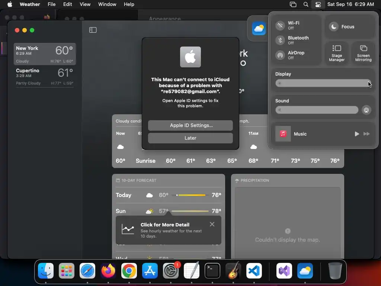The height and width of the screenshot is (286, 381).
Task: Open the Help menu
Action: (x=129, y=4)
